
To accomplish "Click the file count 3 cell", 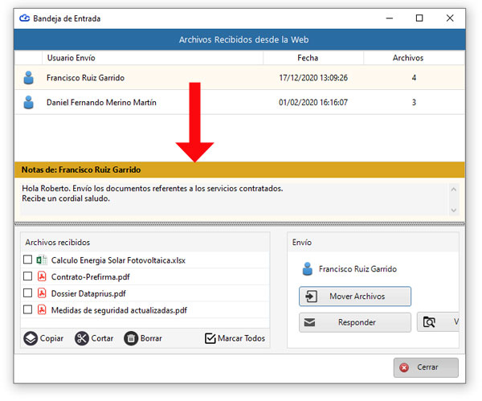I will (414, 102).
